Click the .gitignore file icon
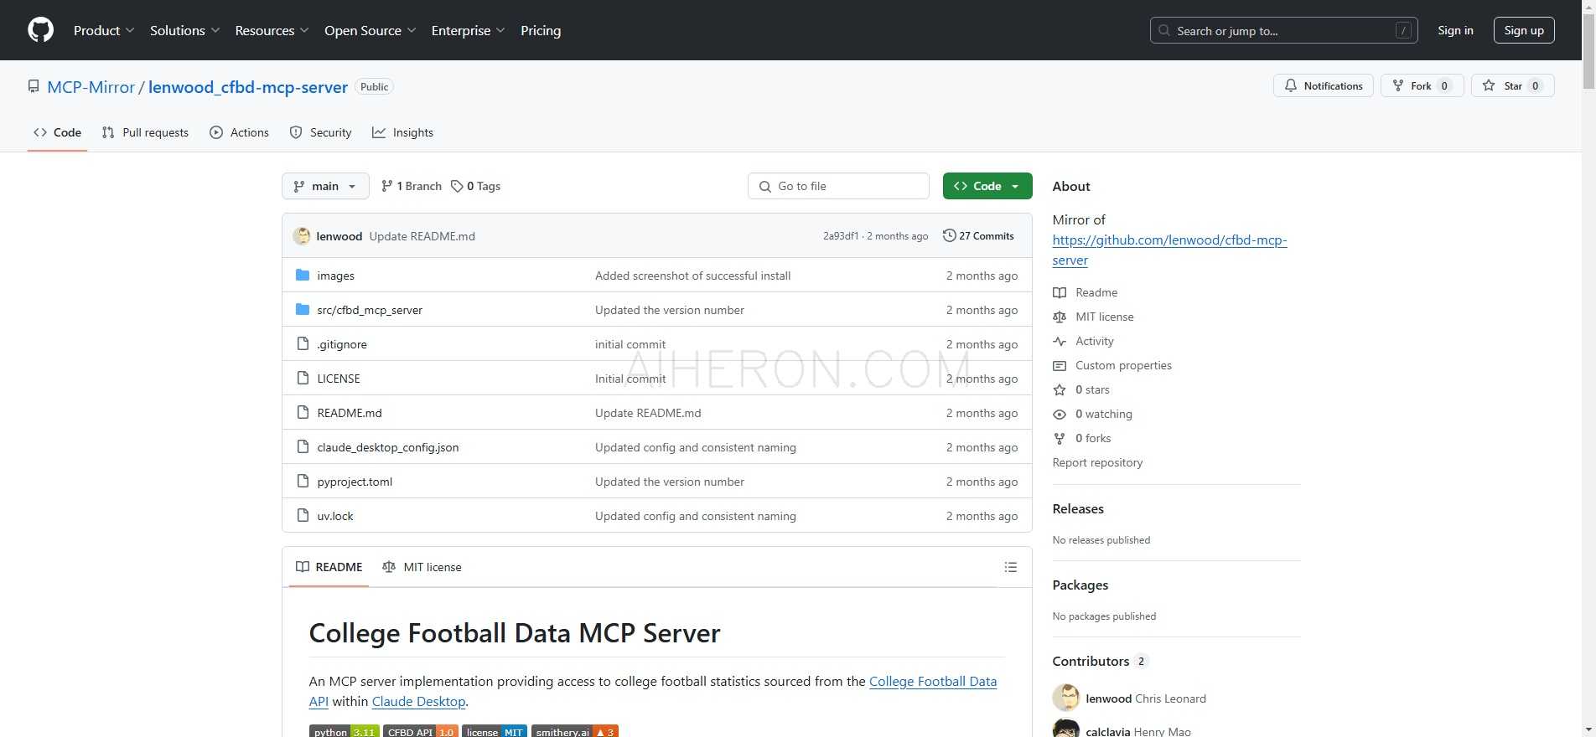This screenshot has height=737, width=1596. click(x=303, y=343)
